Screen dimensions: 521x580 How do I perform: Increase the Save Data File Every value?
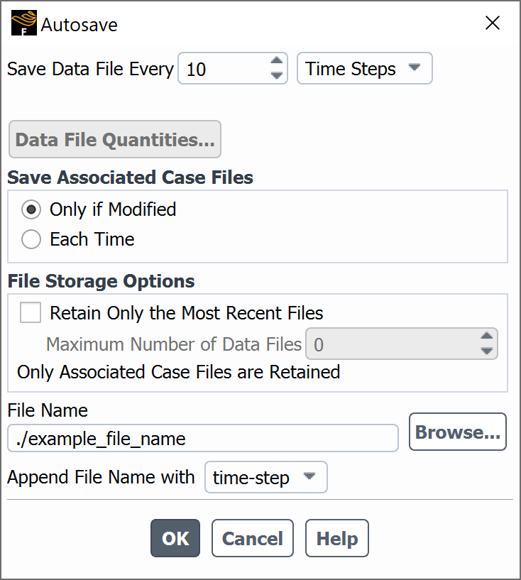(277, 61)
